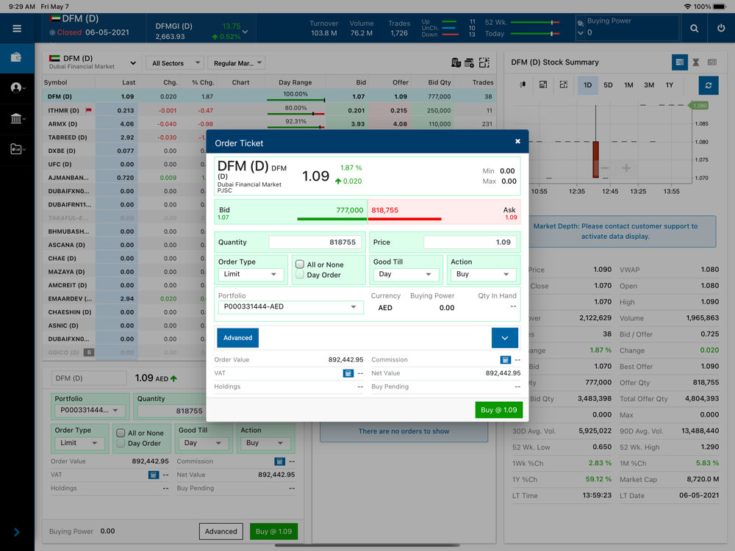Open Commission calculator icon in bottom order panel
This screenshot has height=551, width=735.
click(280, 461)
